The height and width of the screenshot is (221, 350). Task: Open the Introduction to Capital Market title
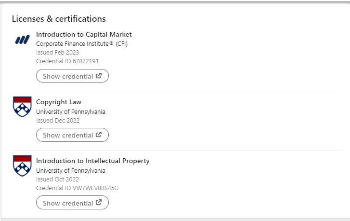pyautogui.click(x=84, y=34)
